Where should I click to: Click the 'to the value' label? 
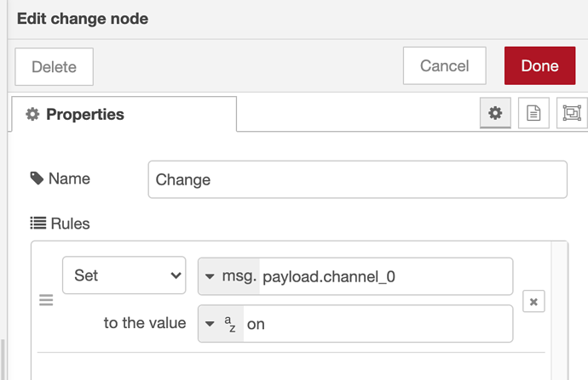point(145,323)
